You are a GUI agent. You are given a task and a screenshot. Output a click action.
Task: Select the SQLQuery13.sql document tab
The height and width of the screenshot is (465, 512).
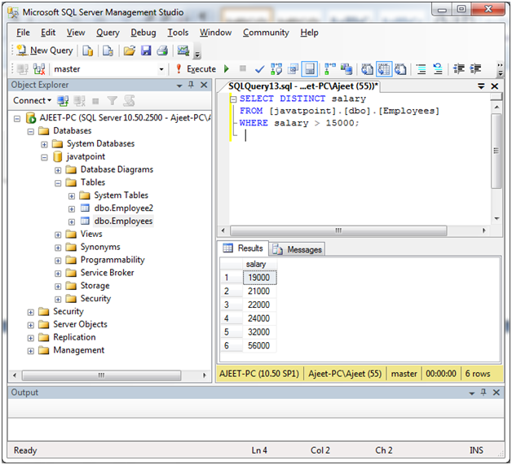(x=303, y=86)
